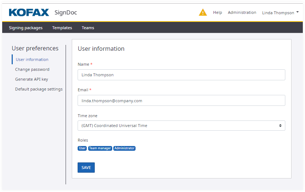Click the Administrator role badge
This screenshot has height=192, width=305.
(x=124, y=148)
